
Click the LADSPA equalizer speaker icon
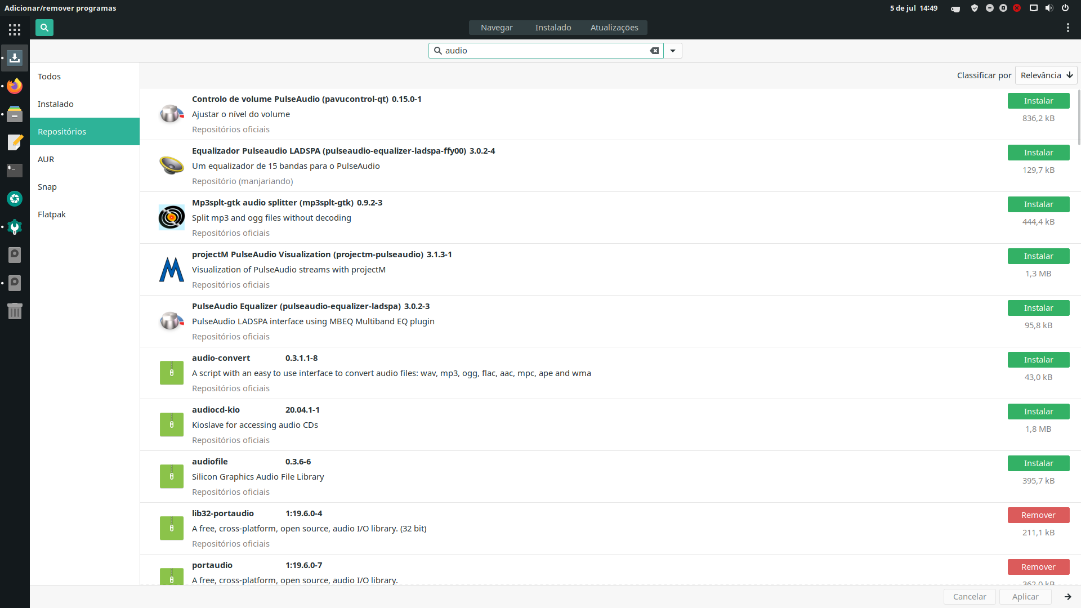coord(172,166)
